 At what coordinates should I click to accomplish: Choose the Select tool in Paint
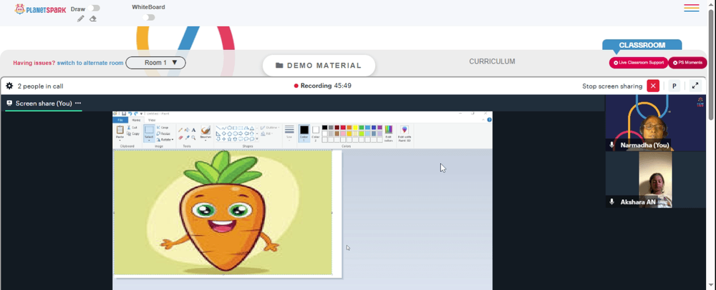[x=149, y=133]
